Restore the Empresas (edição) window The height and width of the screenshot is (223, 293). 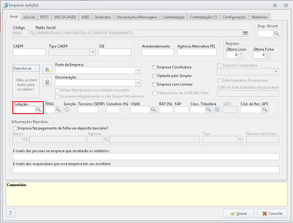(275, 6)
